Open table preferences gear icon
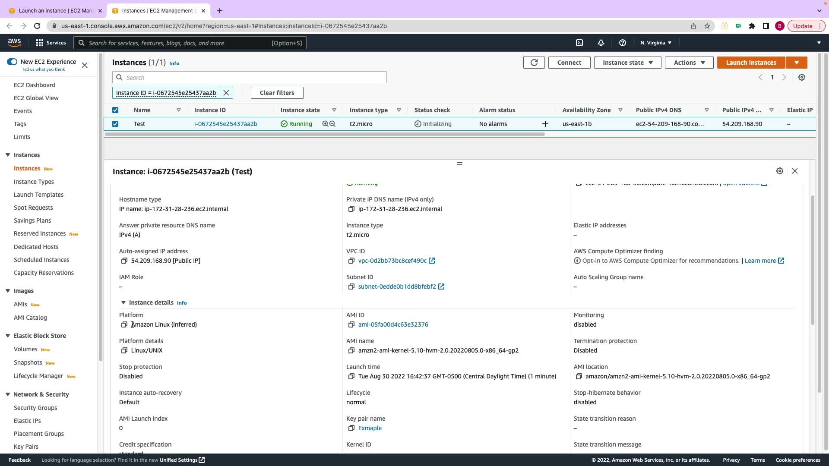Image resolution: width=829 pixels, height=466 pixels. (x=802, y=78)
